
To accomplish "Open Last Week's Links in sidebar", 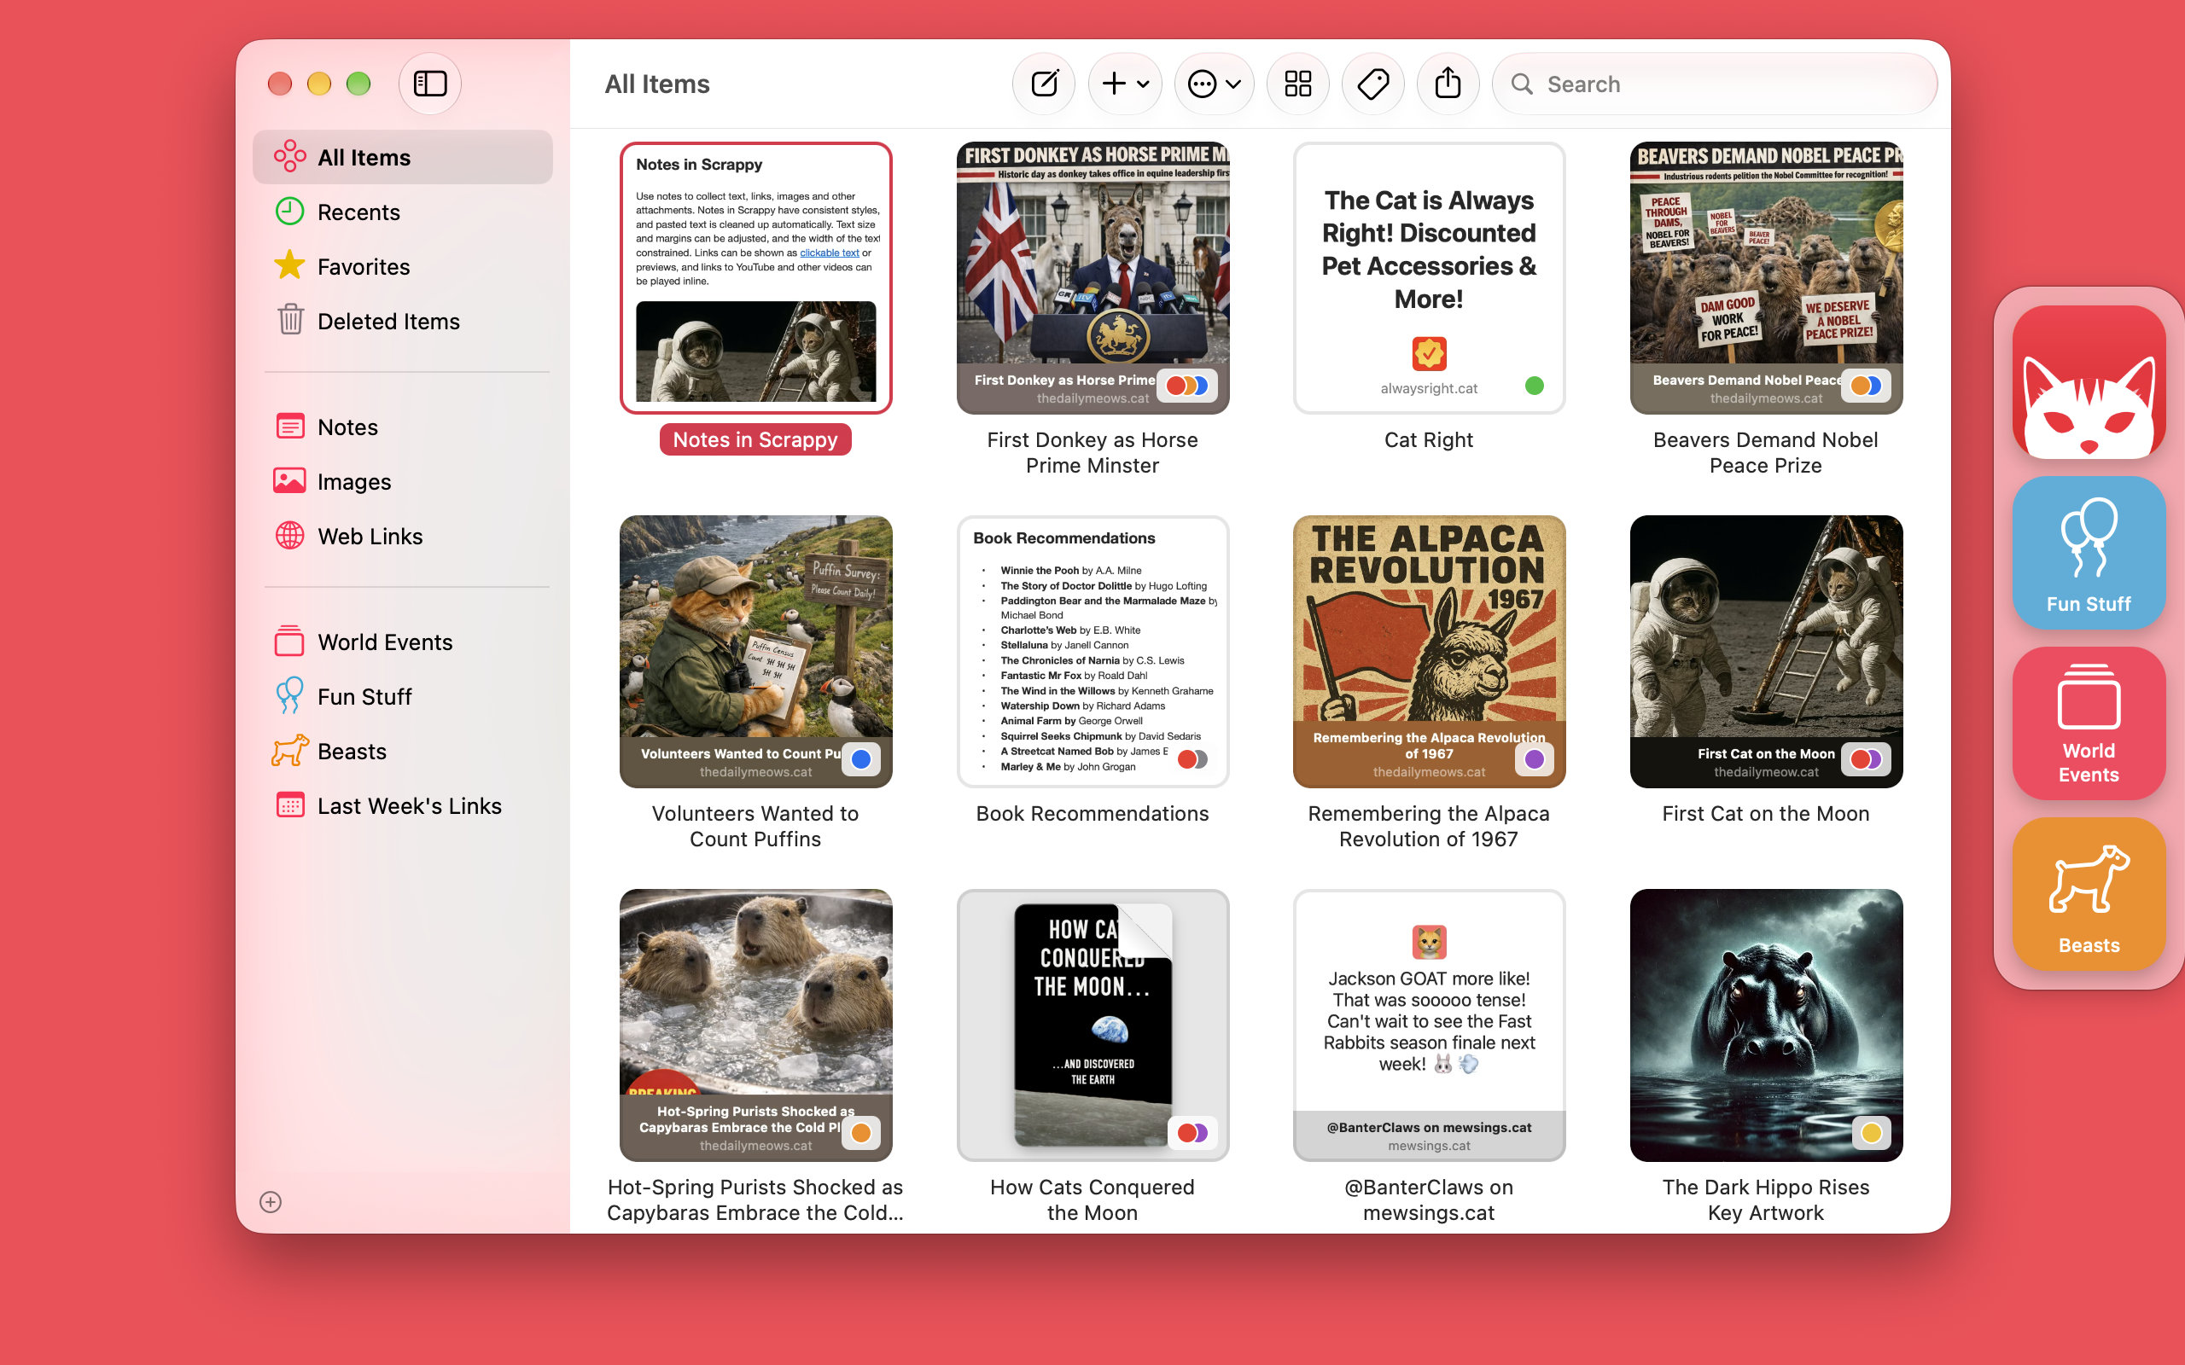I will tap(403, 806).
